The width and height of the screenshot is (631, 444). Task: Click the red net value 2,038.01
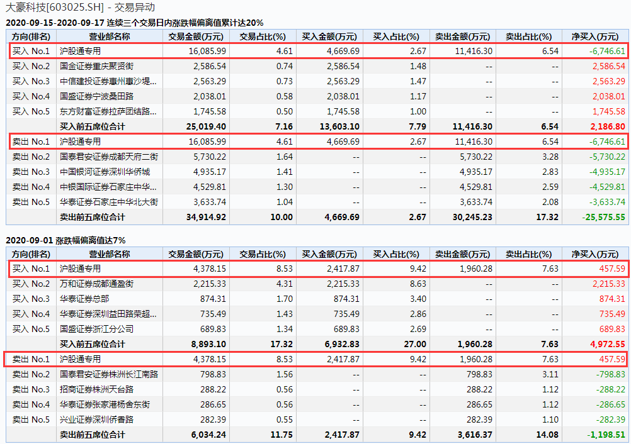pos(609,96)
